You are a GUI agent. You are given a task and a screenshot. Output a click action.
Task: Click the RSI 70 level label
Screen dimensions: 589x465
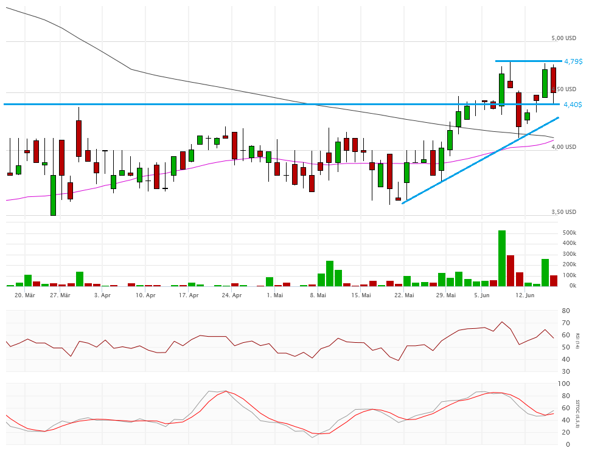(566, 323)
